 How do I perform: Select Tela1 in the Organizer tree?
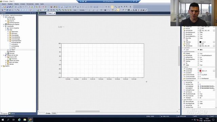[13, 50]
